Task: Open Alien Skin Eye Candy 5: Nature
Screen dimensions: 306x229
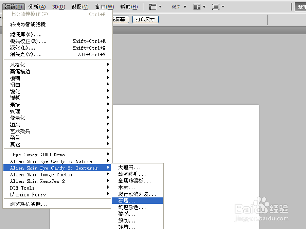Action: coord(58,161)
